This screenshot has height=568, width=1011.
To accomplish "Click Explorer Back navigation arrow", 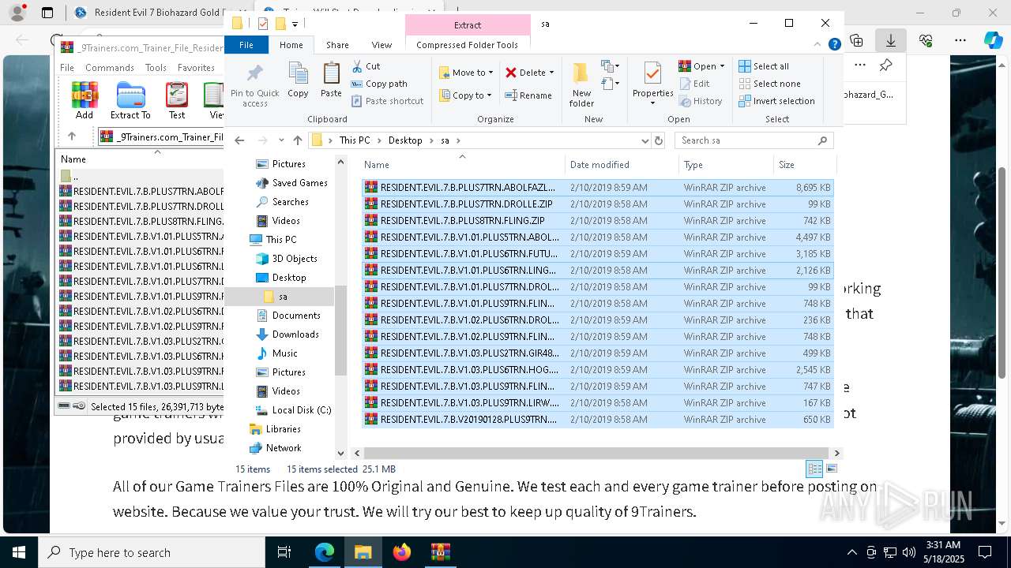I will [239, 140].
